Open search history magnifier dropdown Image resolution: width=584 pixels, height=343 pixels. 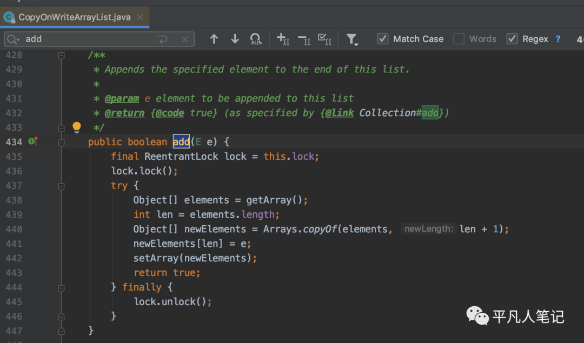click(x=14, y=39)
